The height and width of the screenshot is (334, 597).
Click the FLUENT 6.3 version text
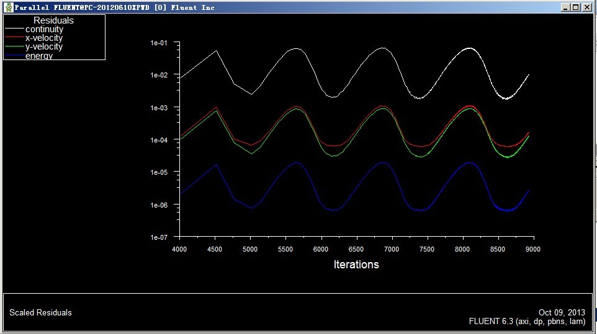(527, 322)
